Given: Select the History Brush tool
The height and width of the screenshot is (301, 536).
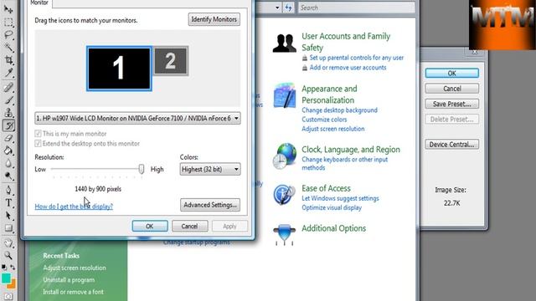Looking at the screenshot, I should point(8,125).
